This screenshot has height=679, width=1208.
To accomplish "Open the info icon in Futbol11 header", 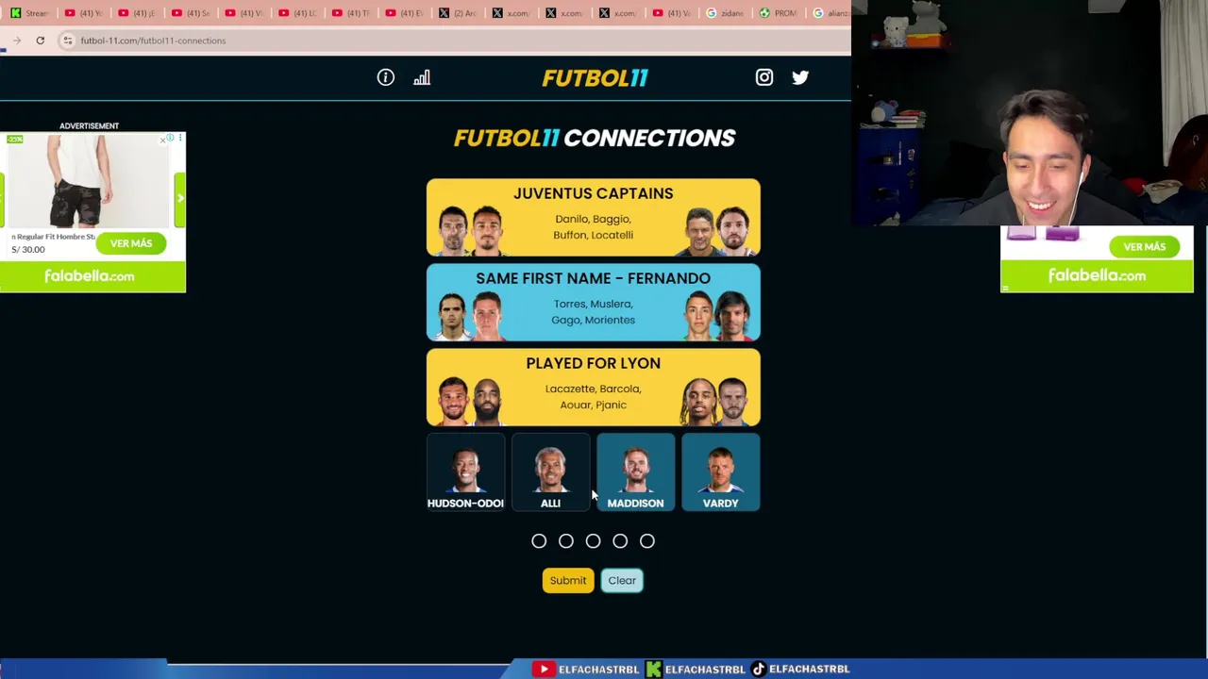I will click(x=386, y=77).
